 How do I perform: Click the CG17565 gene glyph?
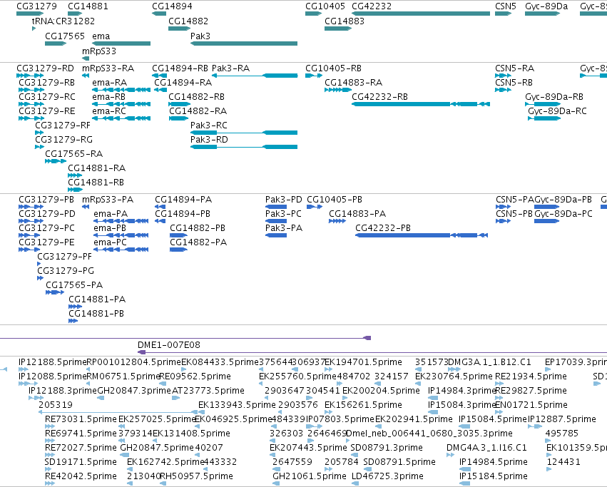click(56, 43)
